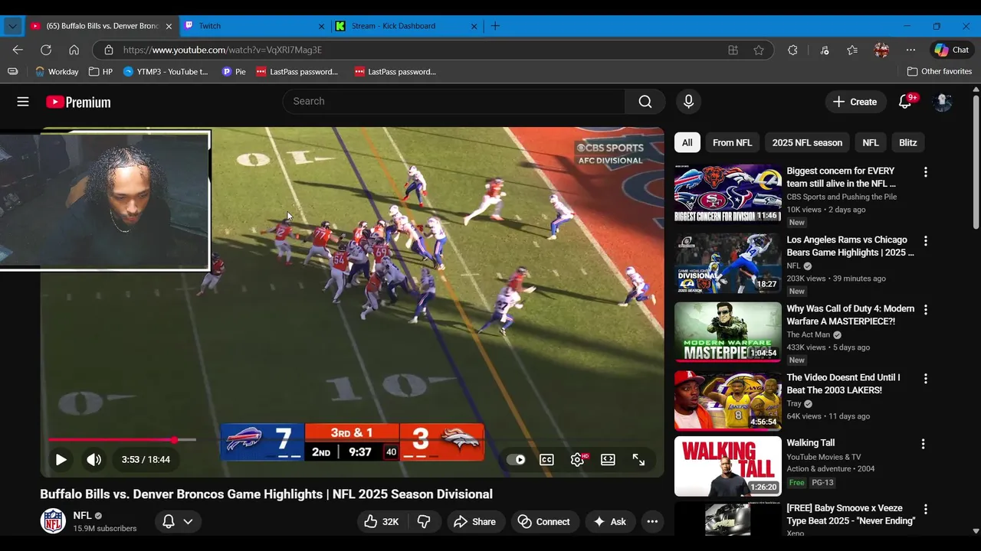Screen dimensions: 981x551
Task: Open the Copilot Chat button
Action: pos(951,50)
